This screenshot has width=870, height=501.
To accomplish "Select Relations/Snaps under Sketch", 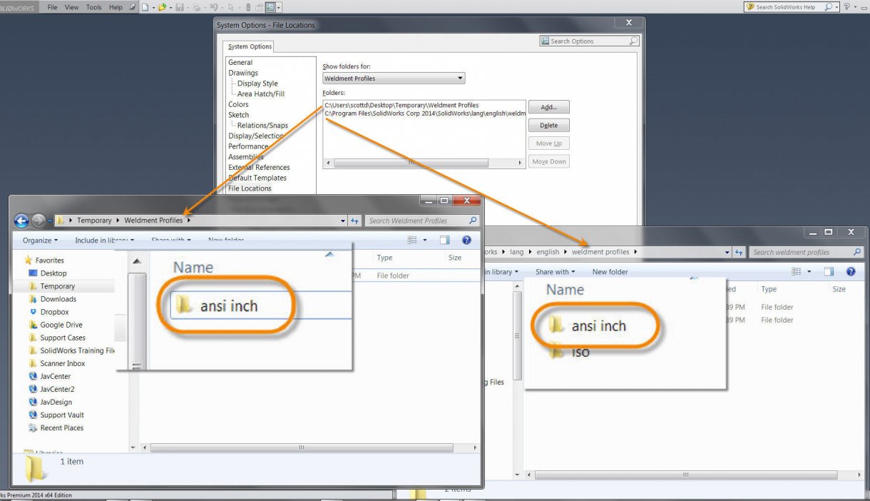I will 262,126.
